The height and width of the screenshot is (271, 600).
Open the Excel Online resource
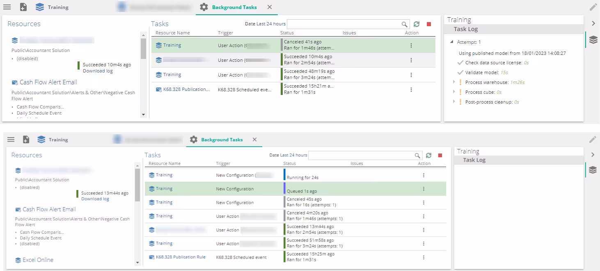coord(38,260)
